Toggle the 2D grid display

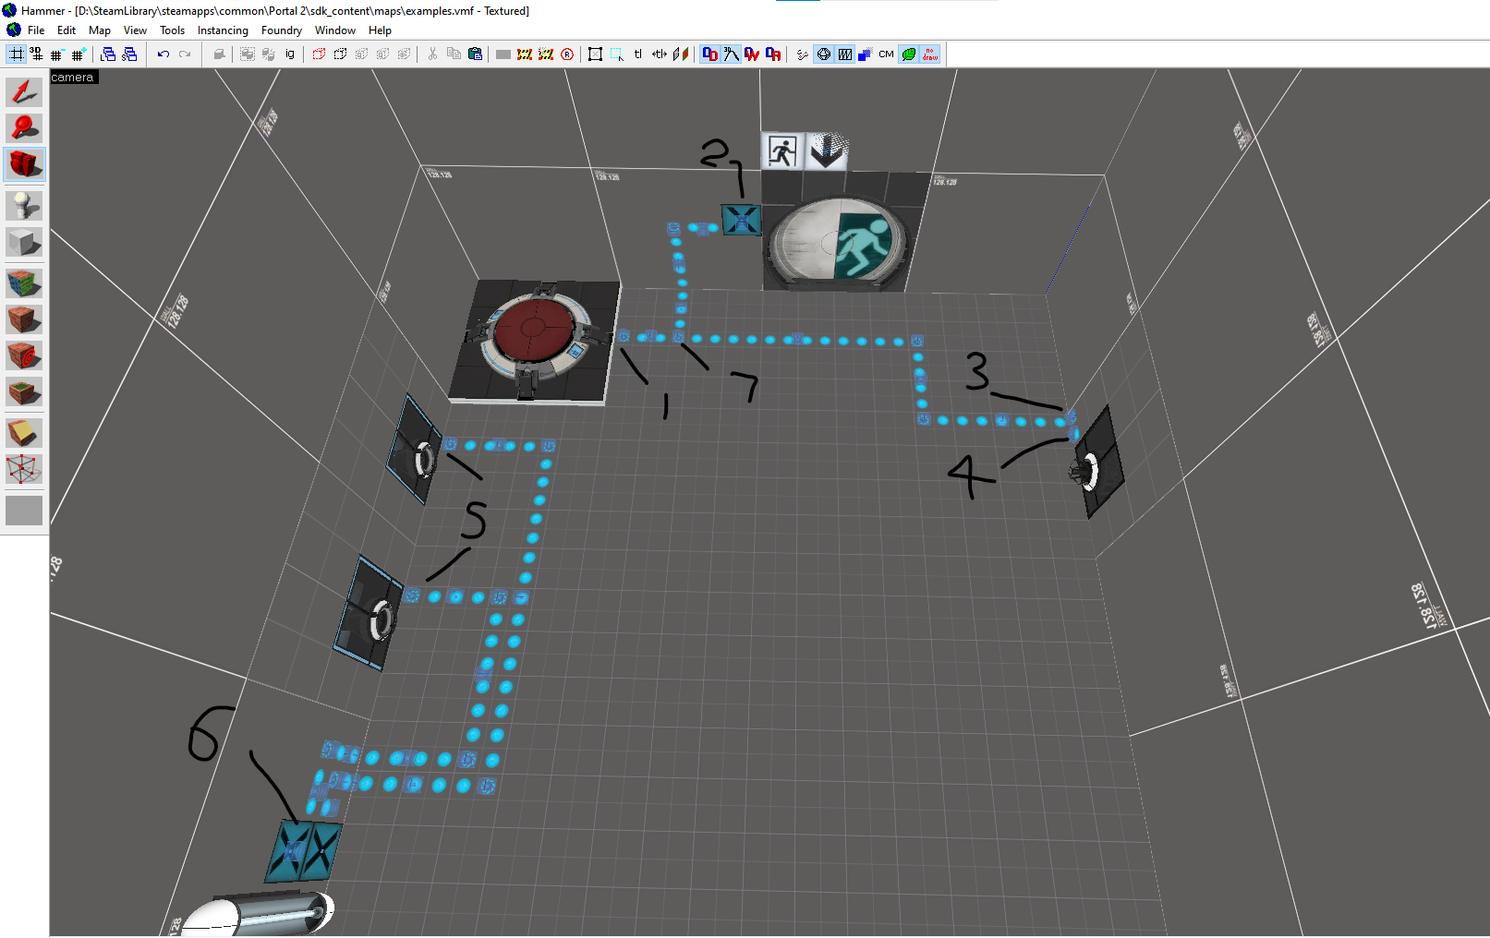17,54
